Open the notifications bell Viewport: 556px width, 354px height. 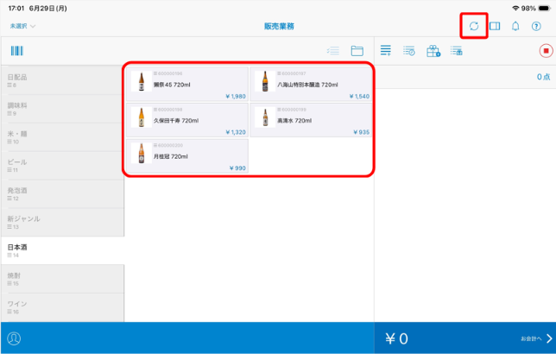(x=515, y=26)
